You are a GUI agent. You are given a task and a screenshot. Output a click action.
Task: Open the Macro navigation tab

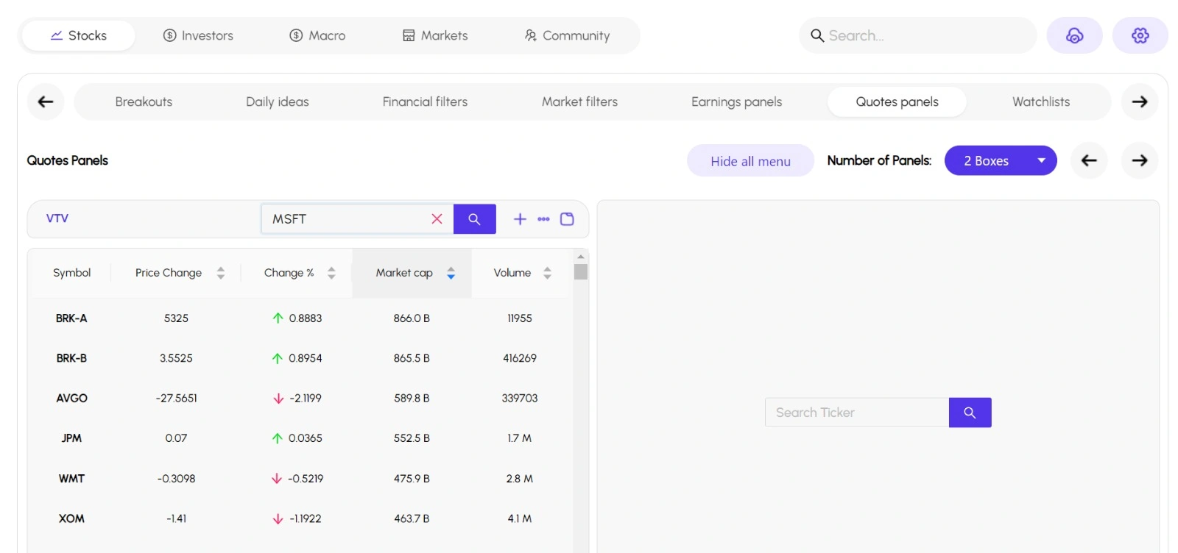point(317,35)
